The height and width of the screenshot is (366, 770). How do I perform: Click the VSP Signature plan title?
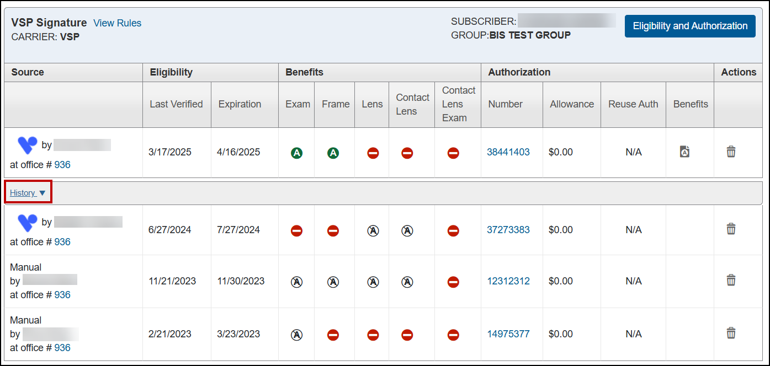[x=49, y=23]
